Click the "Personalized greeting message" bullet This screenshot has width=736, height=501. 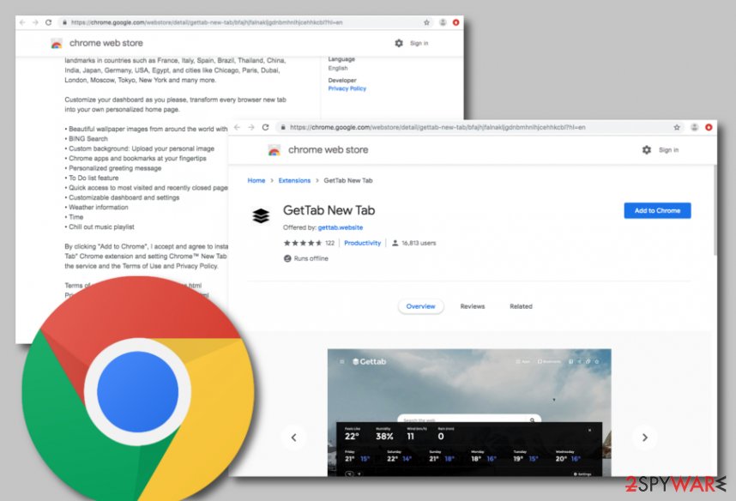(115, 168)
